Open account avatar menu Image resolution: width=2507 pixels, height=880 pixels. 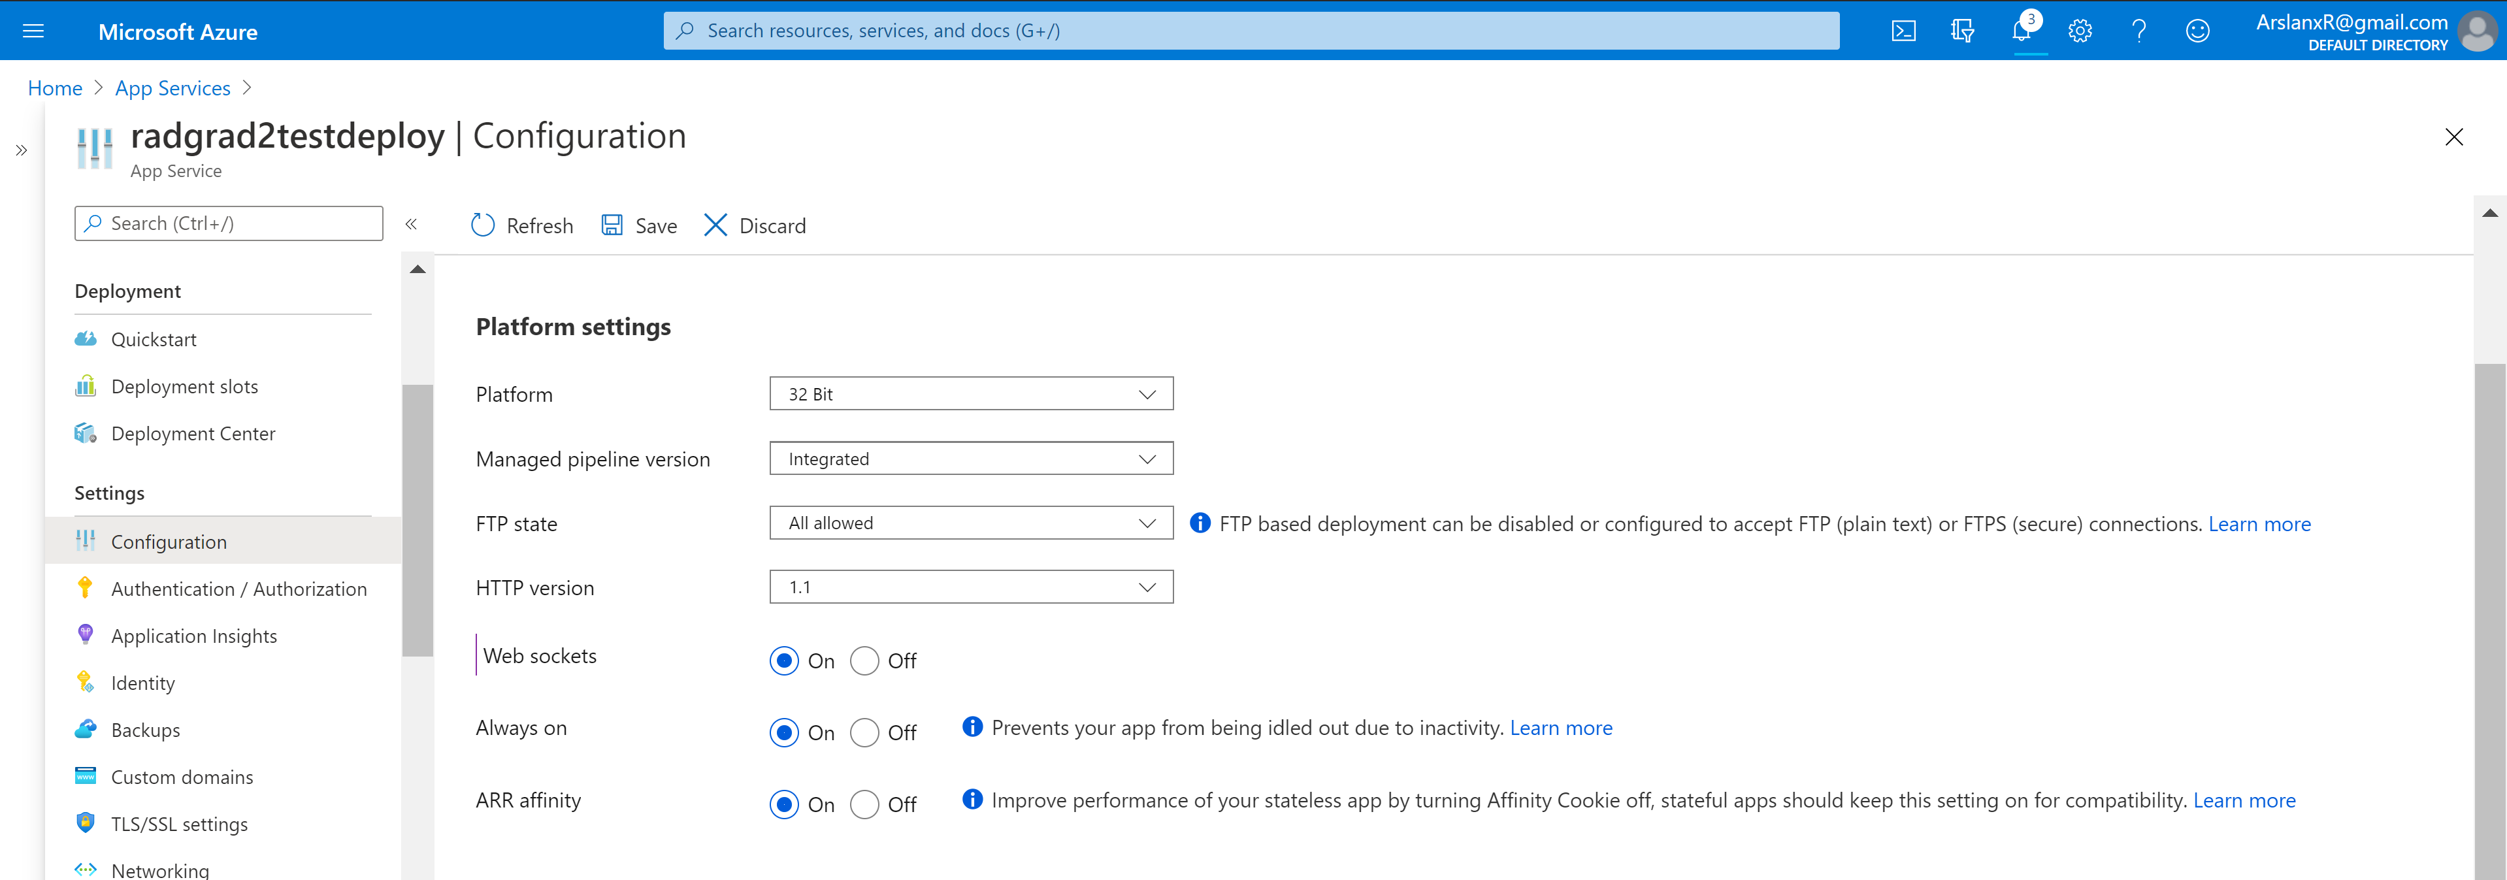[2477, 31]
